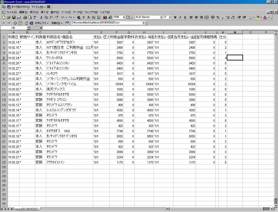Open Print Preview icon
This screenshot has height=212, width=278.
(x=30, y=17)
